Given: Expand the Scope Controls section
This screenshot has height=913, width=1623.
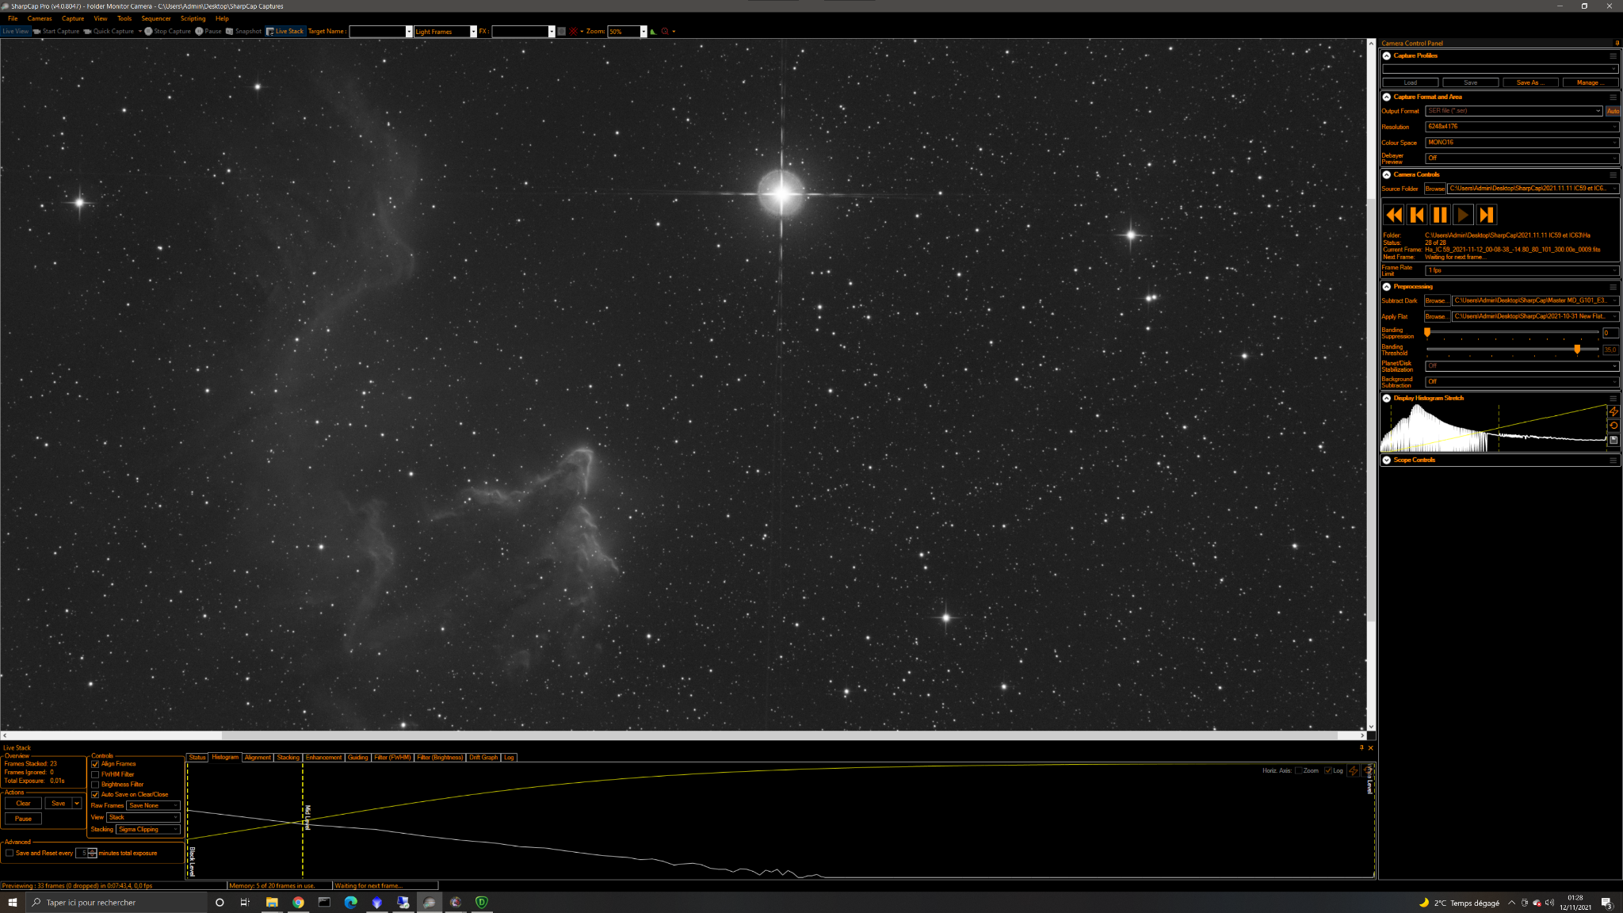Looking at the screenshot, I should coord(1386,460).
